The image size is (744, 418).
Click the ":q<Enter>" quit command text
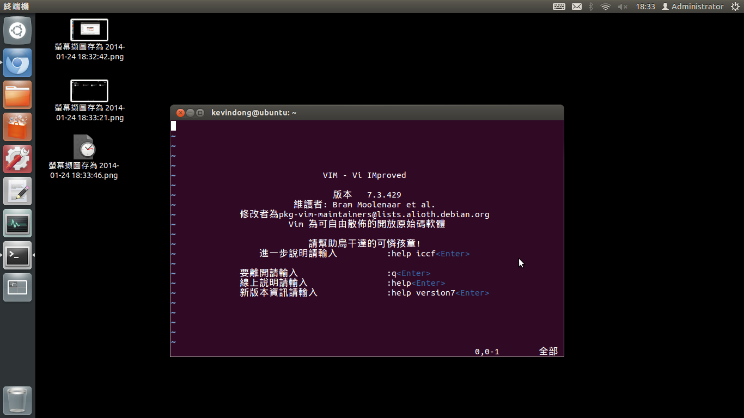pos(408,273)
